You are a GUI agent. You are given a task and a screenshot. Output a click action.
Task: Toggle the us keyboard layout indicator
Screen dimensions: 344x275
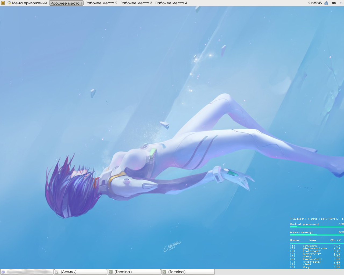point(334,3)
